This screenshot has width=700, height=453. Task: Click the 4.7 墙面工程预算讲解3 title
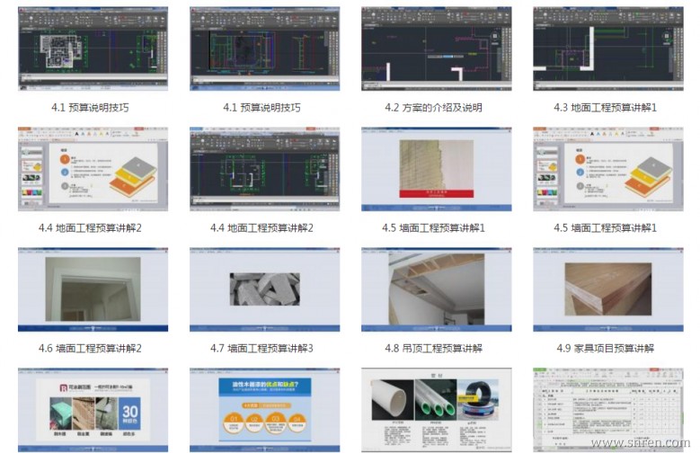pos(262,349)
